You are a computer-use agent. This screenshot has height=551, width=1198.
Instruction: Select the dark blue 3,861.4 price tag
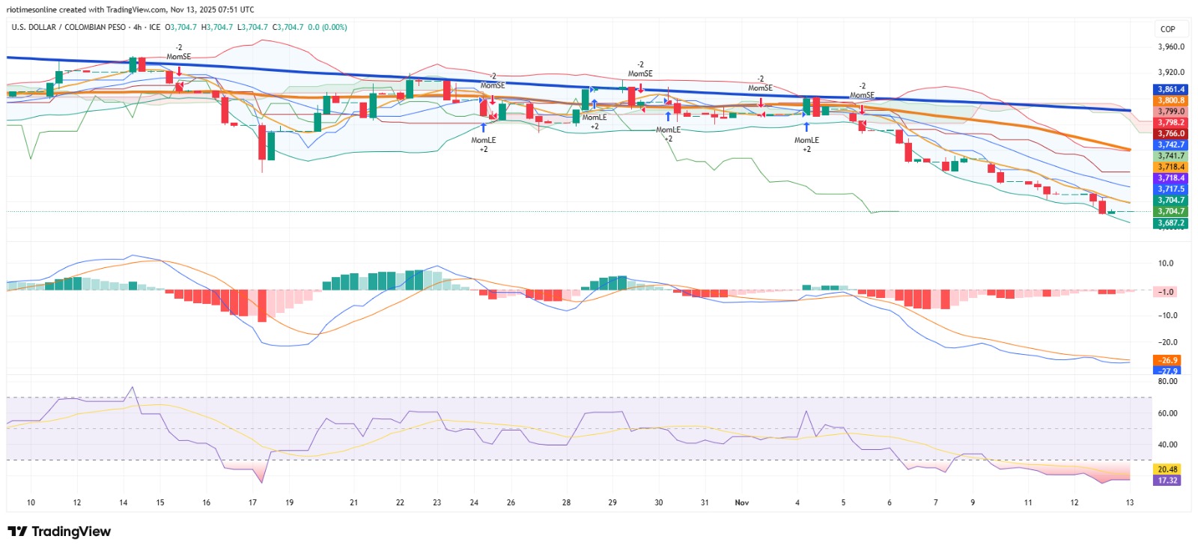click(1171, 89)
